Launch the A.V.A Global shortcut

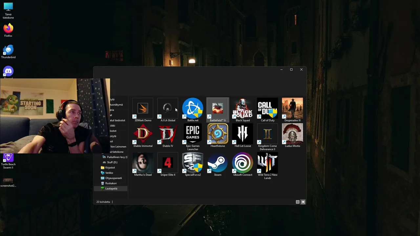[168, 110]
